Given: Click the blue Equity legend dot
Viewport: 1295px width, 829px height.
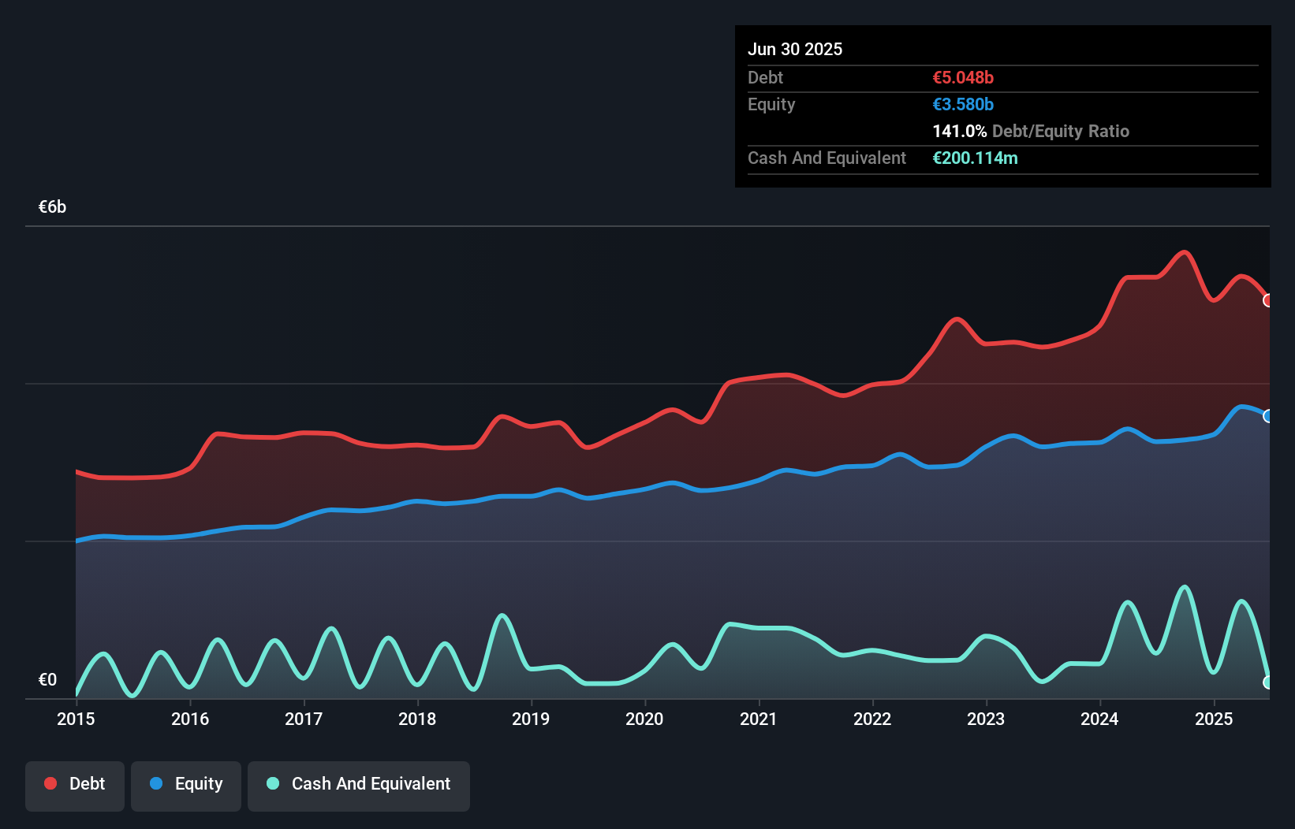Looking at the screenshot, I should coord(156,783).
